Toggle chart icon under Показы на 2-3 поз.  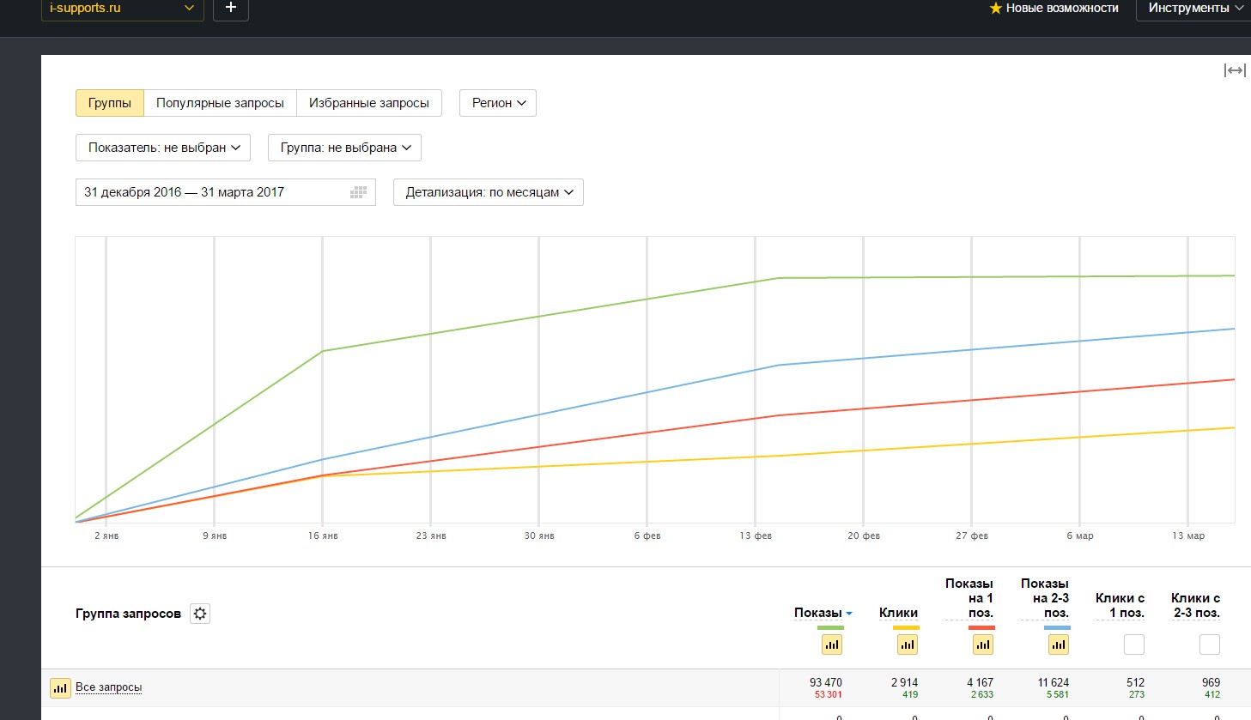click(x=1058, y=644)
